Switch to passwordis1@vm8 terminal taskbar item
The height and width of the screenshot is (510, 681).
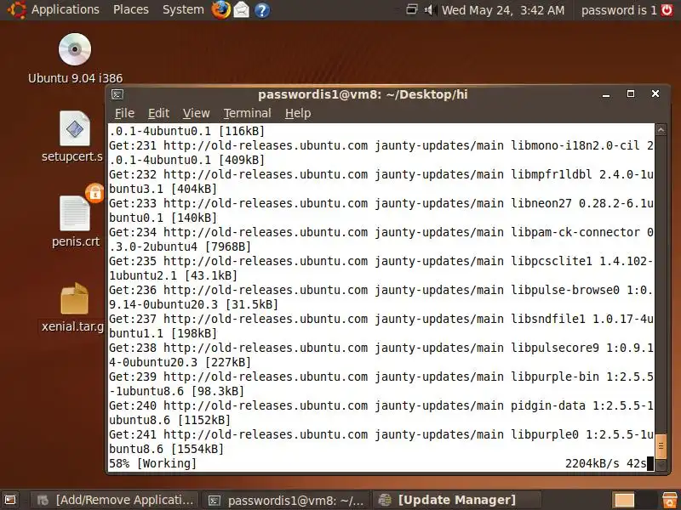(x=287, y=501)
